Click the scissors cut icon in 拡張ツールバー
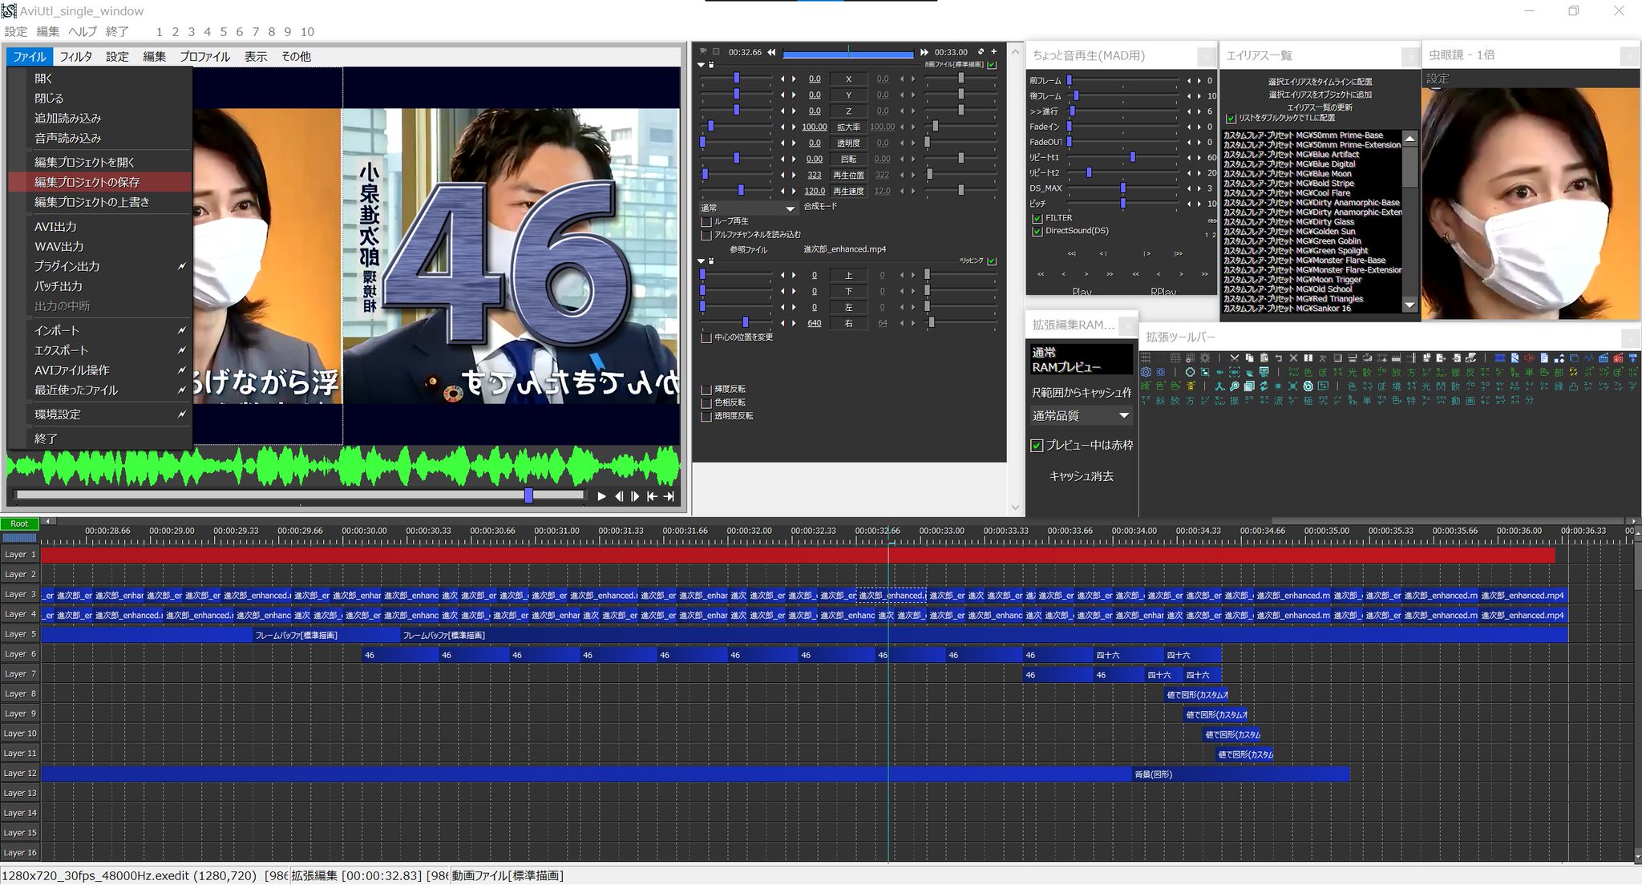 point(1234,358)
